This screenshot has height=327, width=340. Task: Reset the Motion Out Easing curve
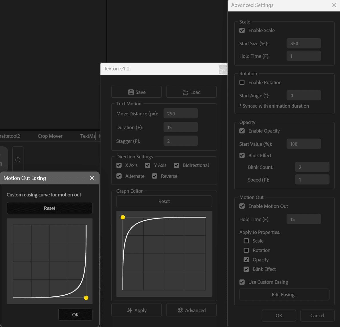point(49,208)
